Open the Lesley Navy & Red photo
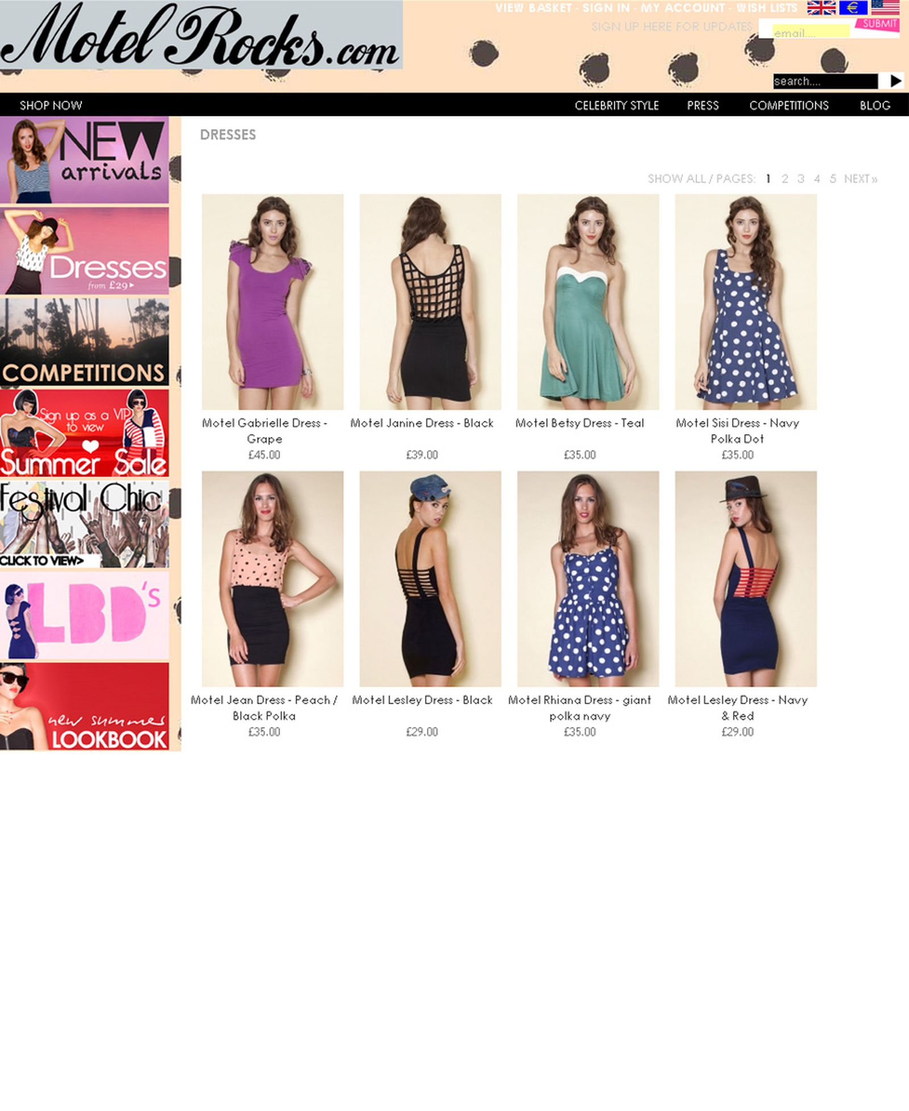 (746, 579)
